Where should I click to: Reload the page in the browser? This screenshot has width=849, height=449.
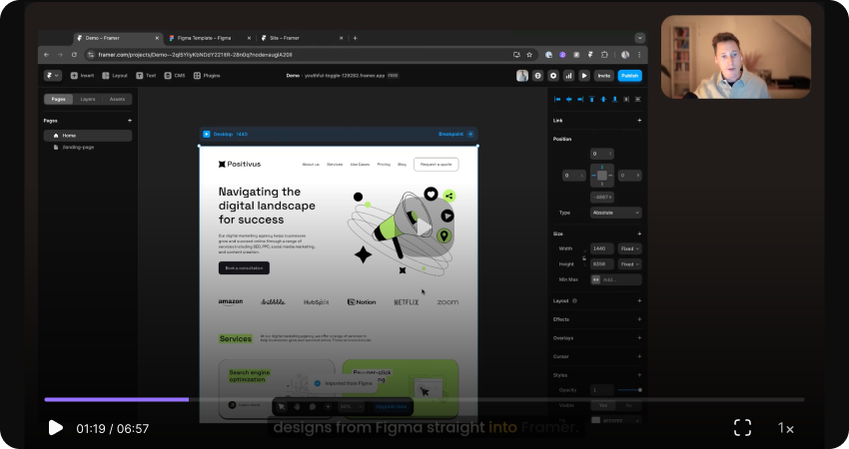(x=74, y=55)
